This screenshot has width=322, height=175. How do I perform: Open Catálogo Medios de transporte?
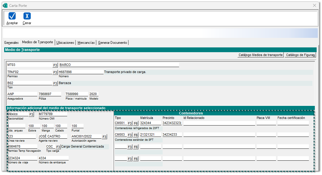[261, 55]
